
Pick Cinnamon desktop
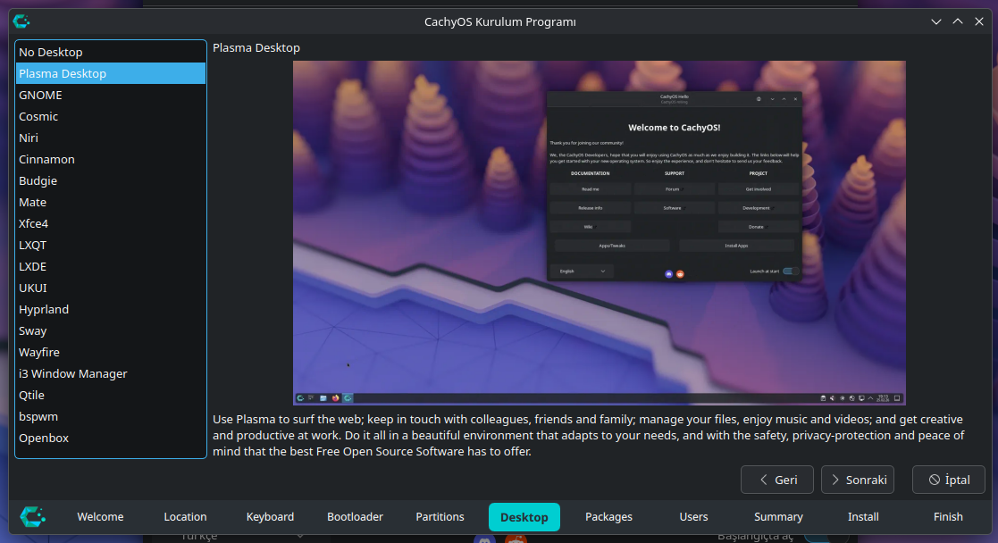110,159
